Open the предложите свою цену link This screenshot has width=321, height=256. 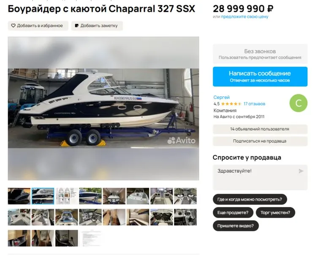coord(245,16)
